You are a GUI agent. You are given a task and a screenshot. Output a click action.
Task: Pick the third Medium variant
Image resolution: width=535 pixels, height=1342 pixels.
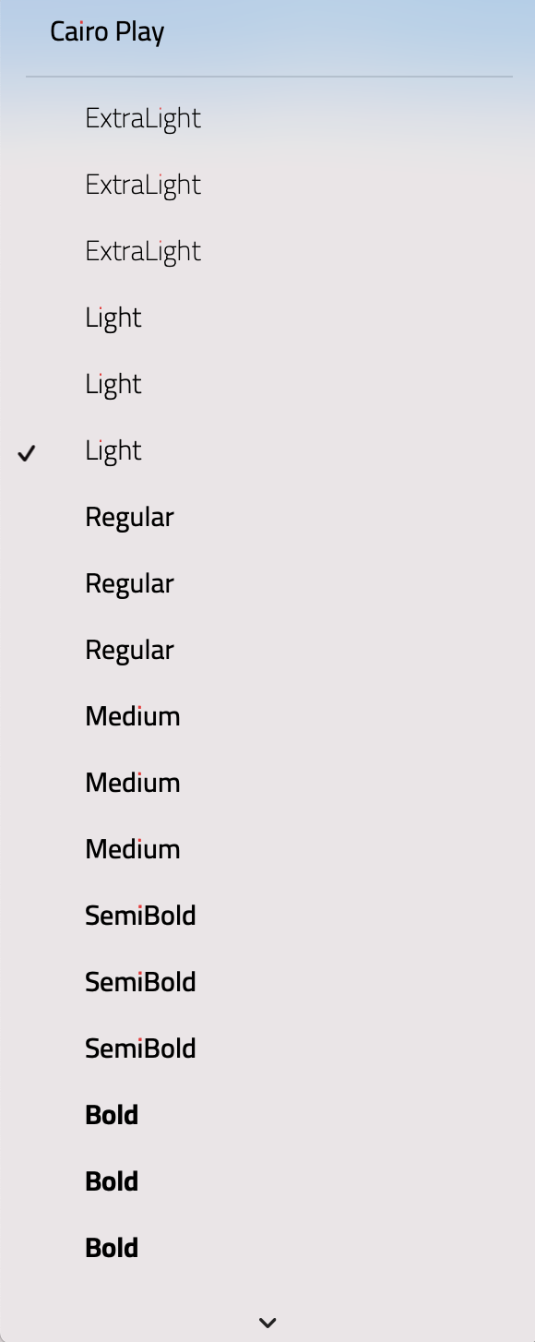[132, 848]
